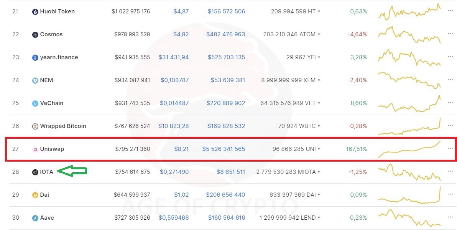Open the ellipsis menu for IOTA row
This screenshot has height=230, width=457.
450,171
